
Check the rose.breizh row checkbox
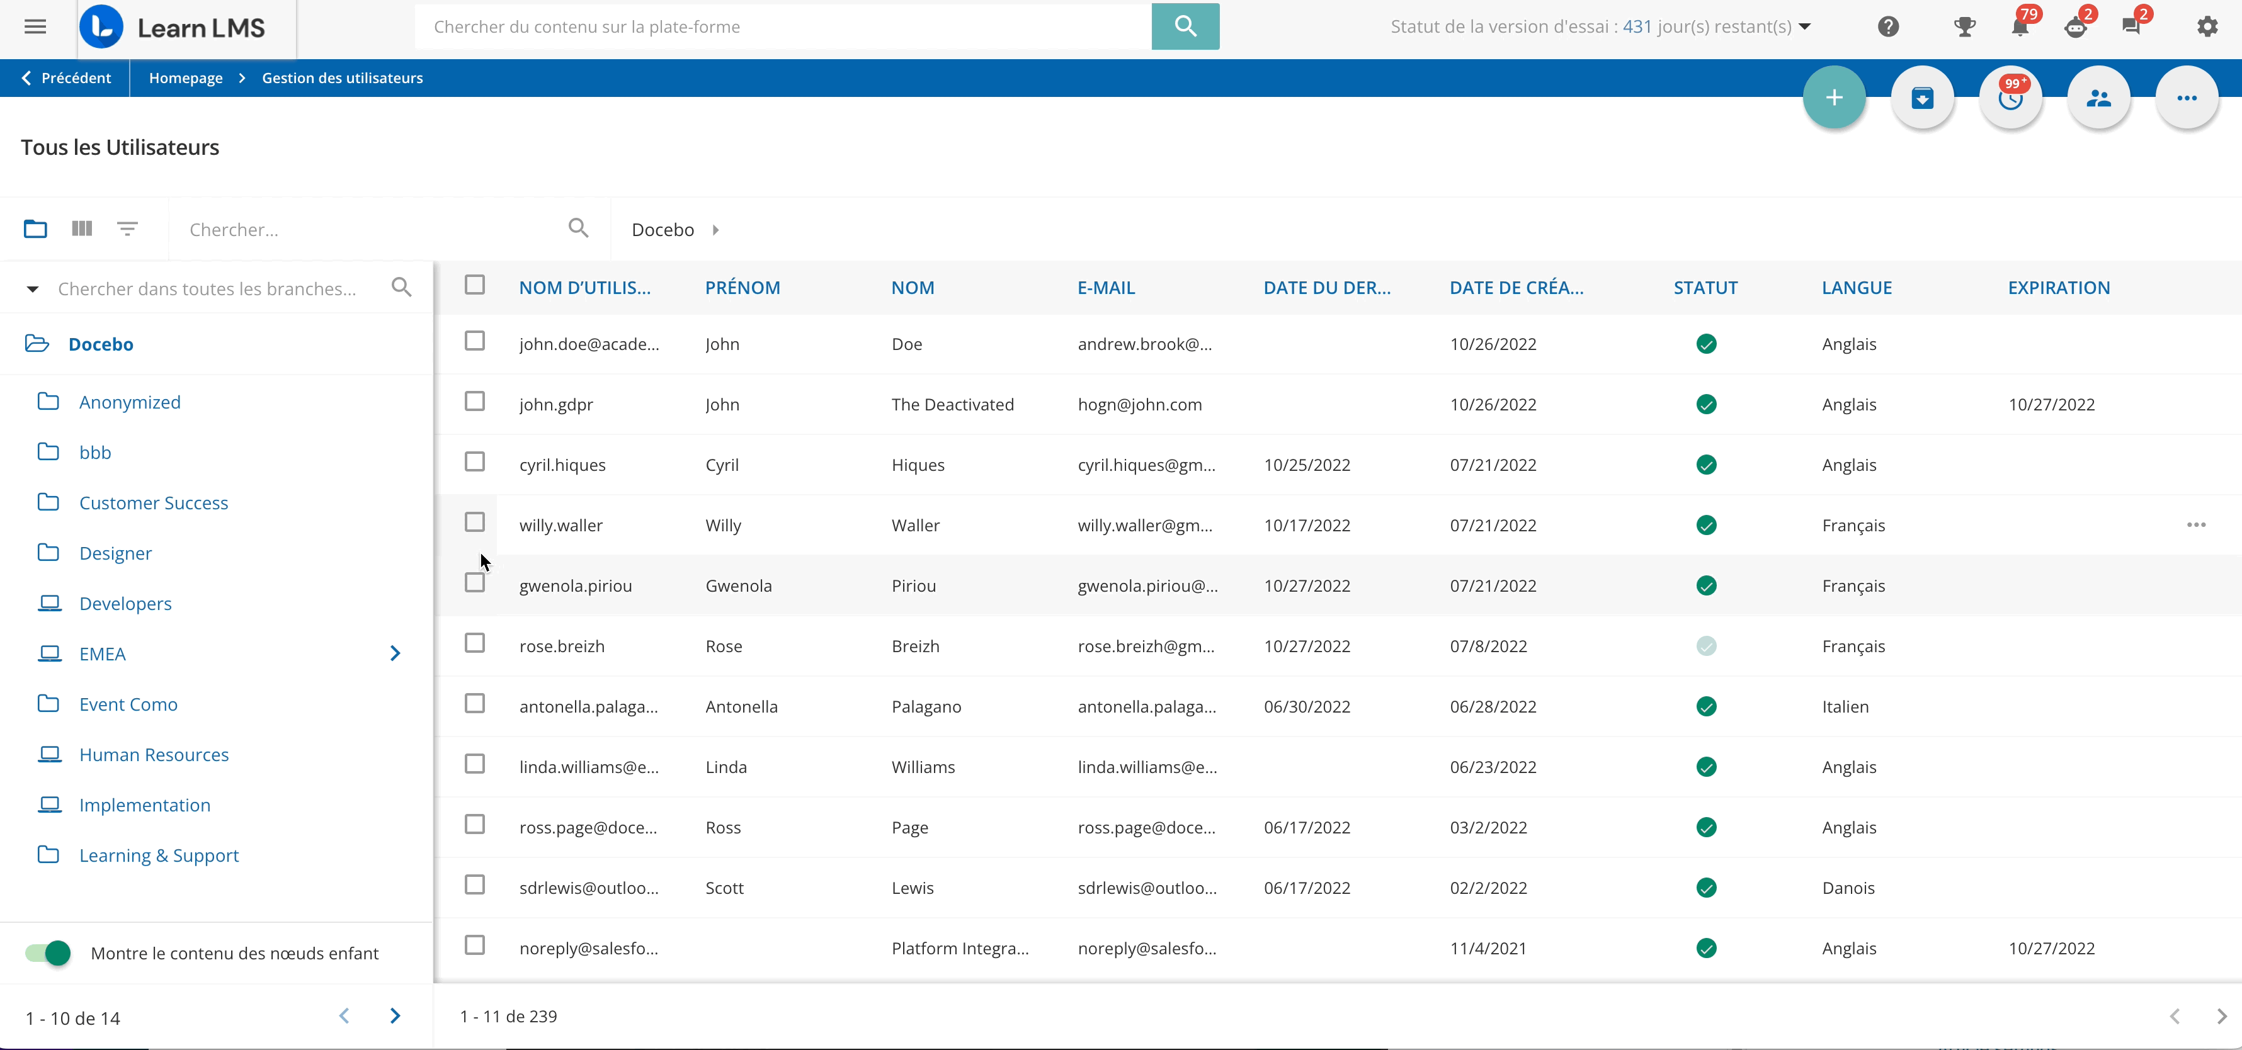474,643
